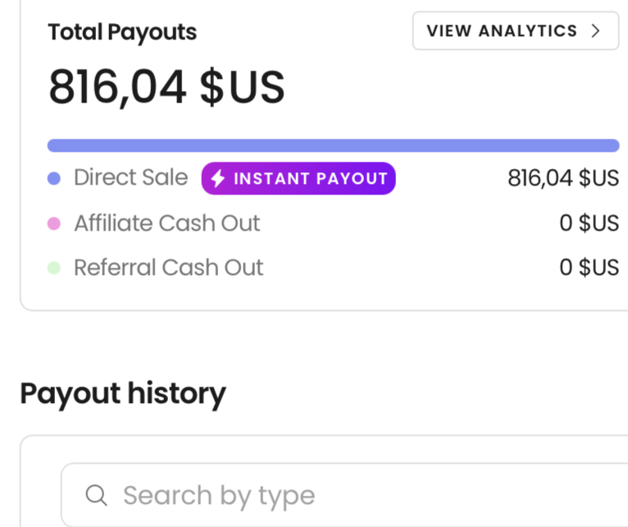The height and width of the screenshot is (527, 628).
Task: Select the INSTANT PAYOUT badge
Action: click(299, 179)
